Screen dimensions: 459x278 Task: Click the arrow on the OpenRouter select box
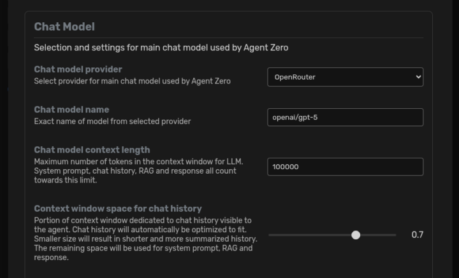pos(418,77)
